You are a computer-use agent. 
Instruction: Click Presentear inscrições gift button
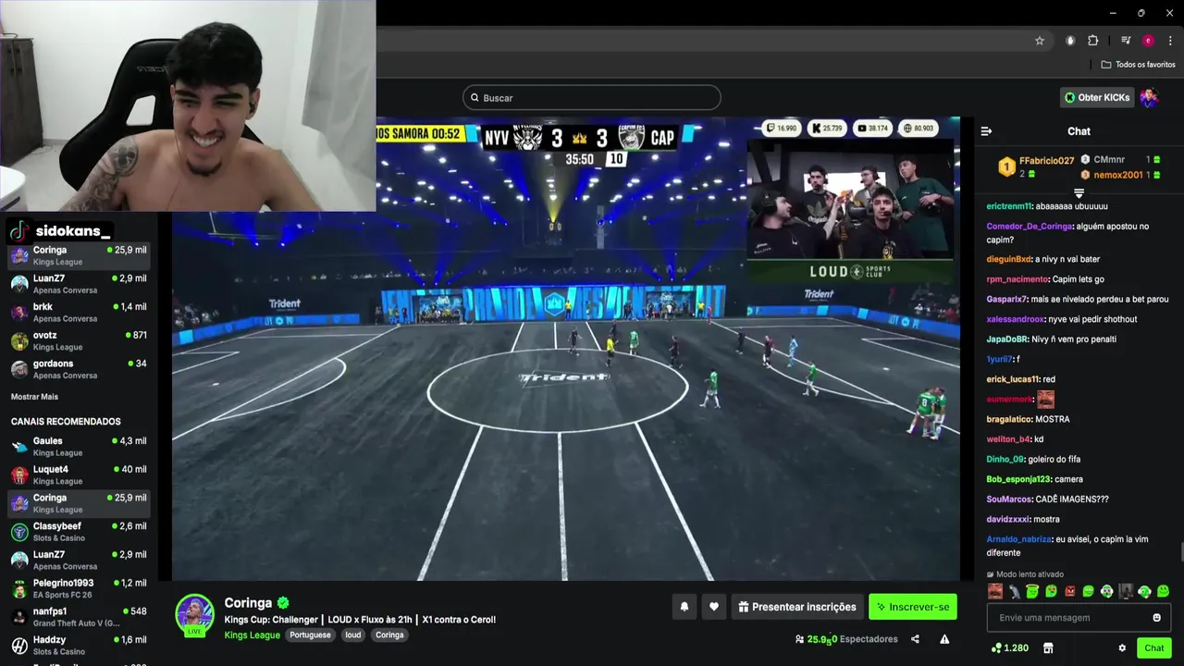click(x=797, y=607)
